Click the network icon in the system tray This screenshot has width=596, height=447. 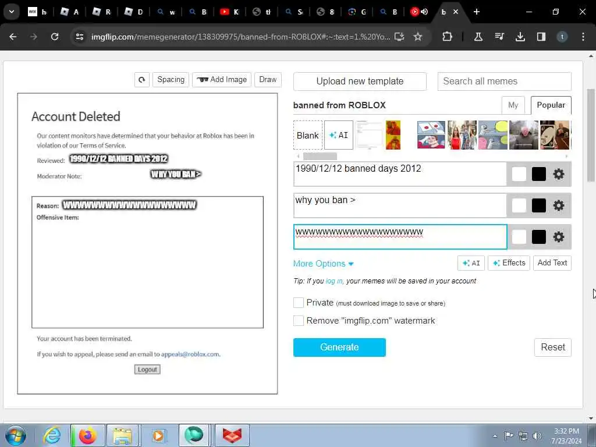(523, 435)
